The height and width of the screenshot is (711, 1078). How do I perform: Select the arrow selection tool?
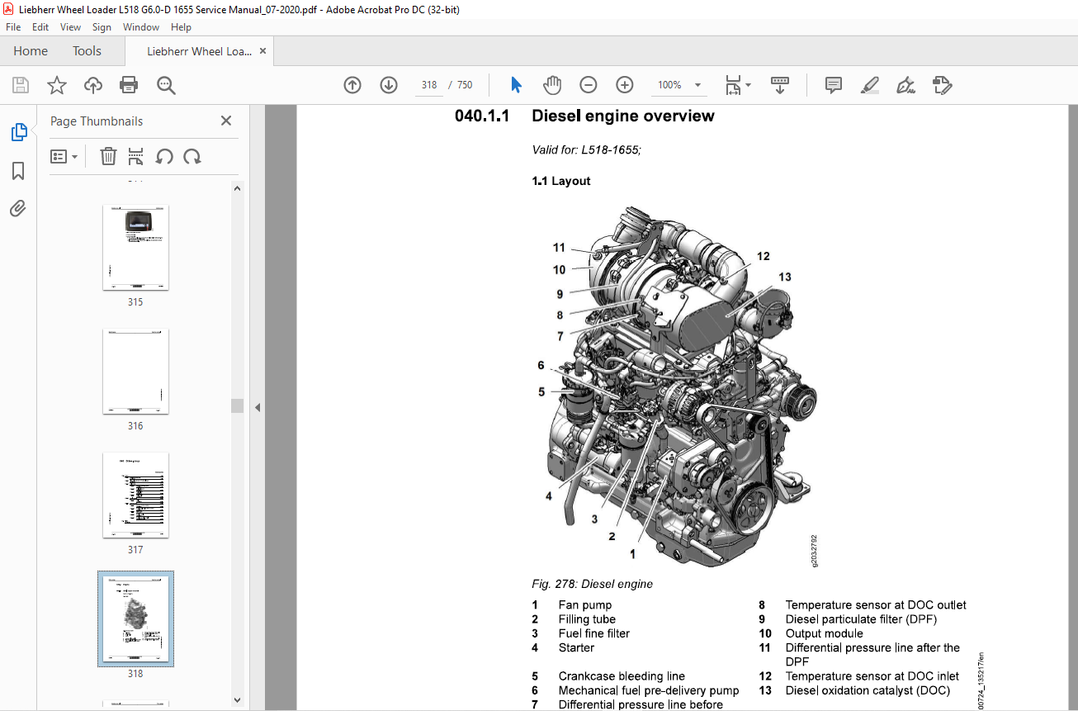(x=516, y=85)
